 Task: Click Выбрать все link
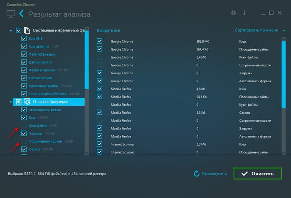click(109, 30)
